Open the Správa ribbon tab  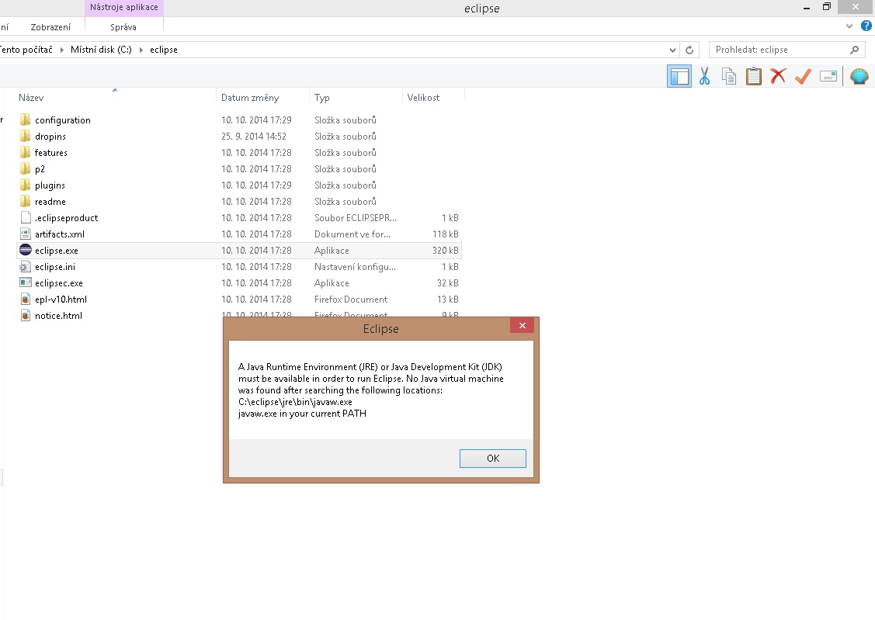pos(123,26)
